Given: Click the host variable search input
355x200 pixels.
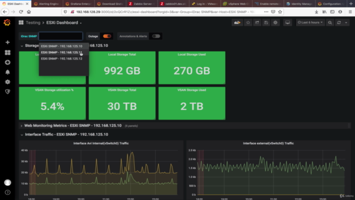Looking at the screenshot, I should [x=60, y=36].
